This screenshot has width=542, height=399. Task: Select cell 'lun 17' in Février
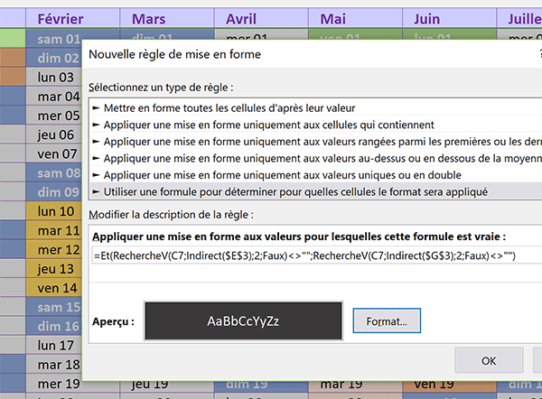coord(54,346)
